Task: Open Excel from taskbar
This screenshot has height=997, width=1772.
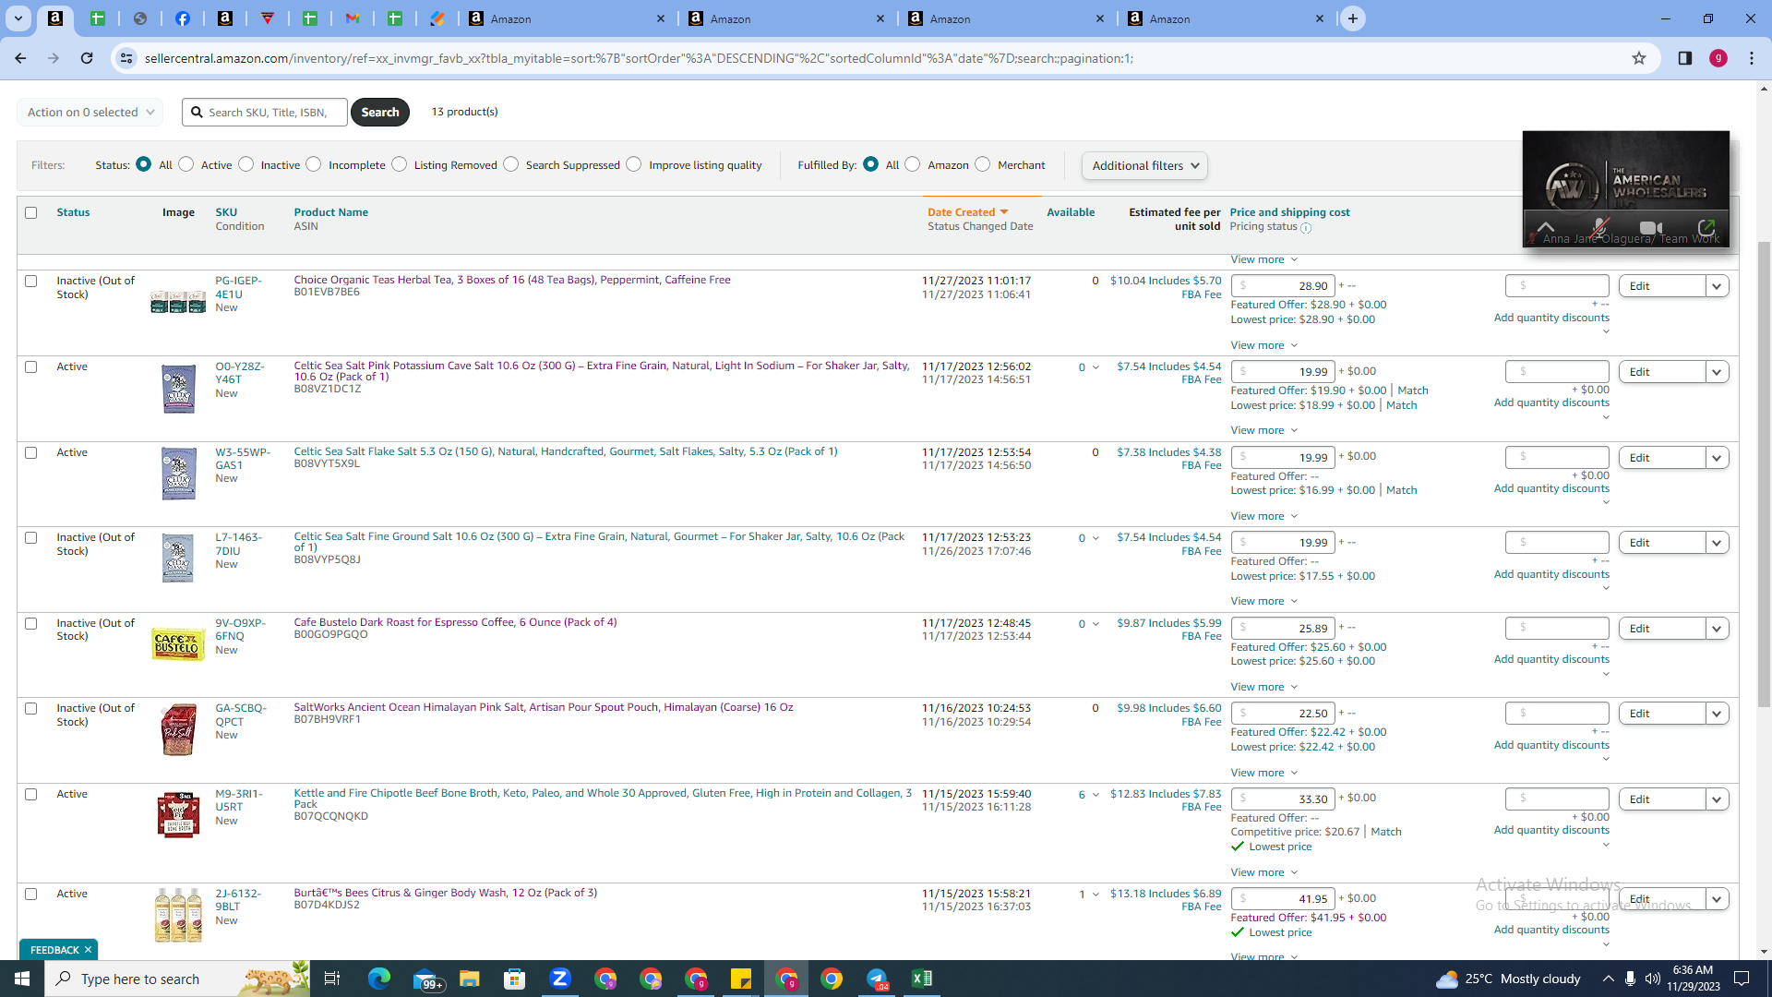Action: coord(922,979)
